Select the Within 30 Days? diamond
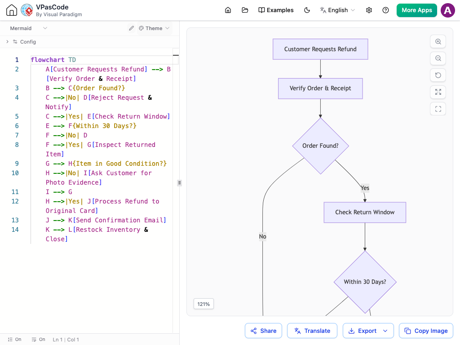 click(x=365, y=282)
